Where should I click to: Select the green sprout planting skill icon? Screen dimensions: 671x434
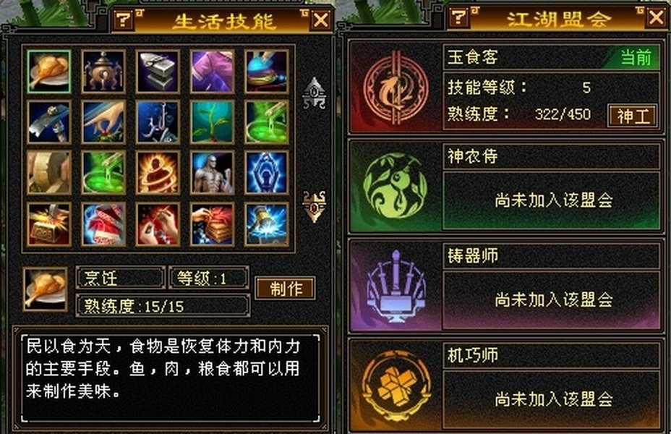point(213,122)
